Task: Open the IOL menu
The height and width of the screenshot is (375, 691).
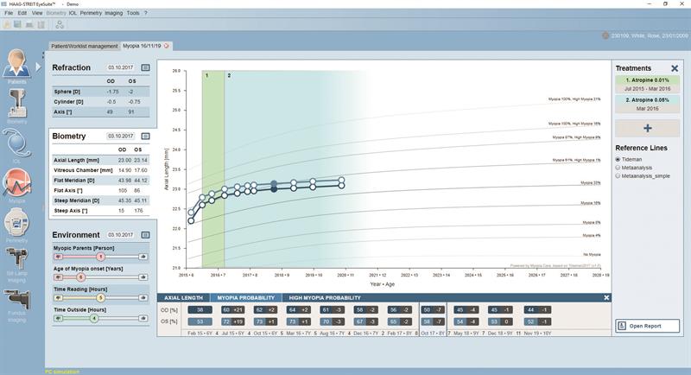Action: click(x=73, y=13)
